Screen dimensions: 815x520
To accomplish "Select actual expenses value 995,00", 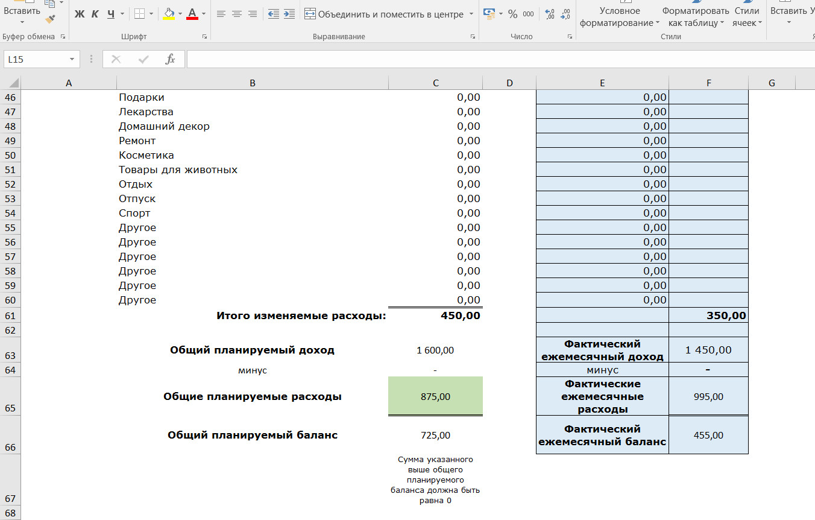I will tap(708, 396).
